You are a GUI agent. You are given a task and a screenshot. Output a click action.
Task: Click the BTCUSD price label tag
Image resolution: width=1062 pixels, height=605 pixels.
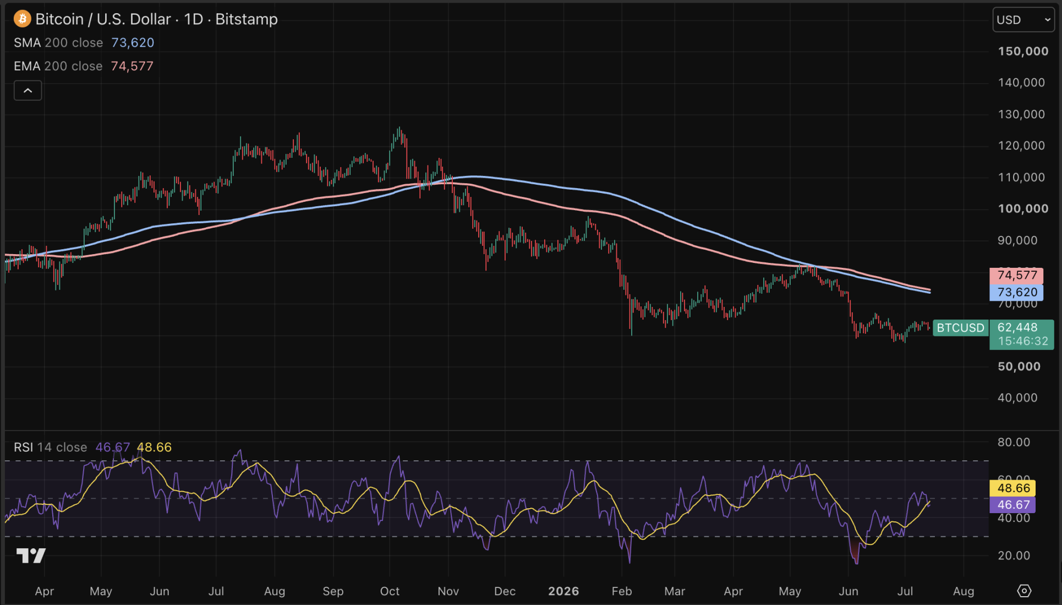point(961,328)
